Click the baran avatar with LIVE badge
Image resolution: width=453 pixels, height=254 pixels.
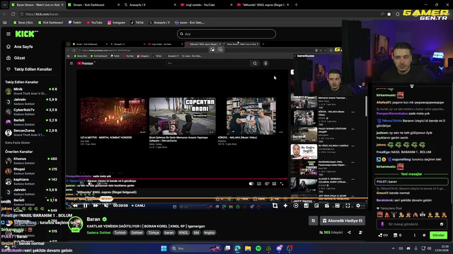[75, 224]
